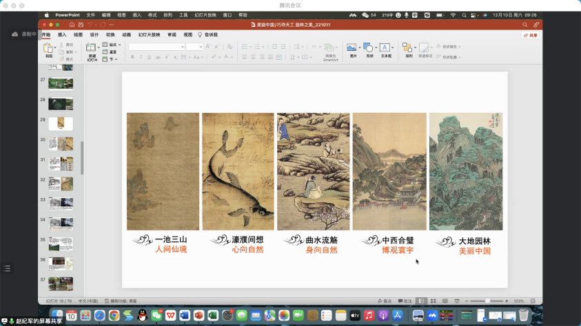Toggle Bold formatting button

132,57
